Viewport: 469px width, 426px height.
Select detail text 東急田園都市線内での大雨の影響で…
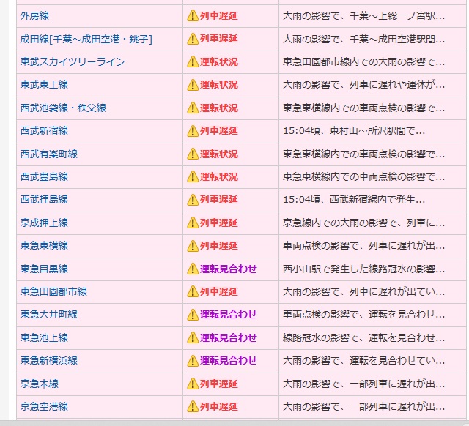[363, 61]
